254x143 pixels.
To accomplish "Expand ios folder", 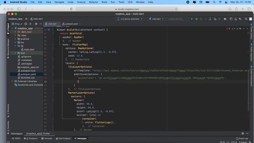I will pos(15,43).
